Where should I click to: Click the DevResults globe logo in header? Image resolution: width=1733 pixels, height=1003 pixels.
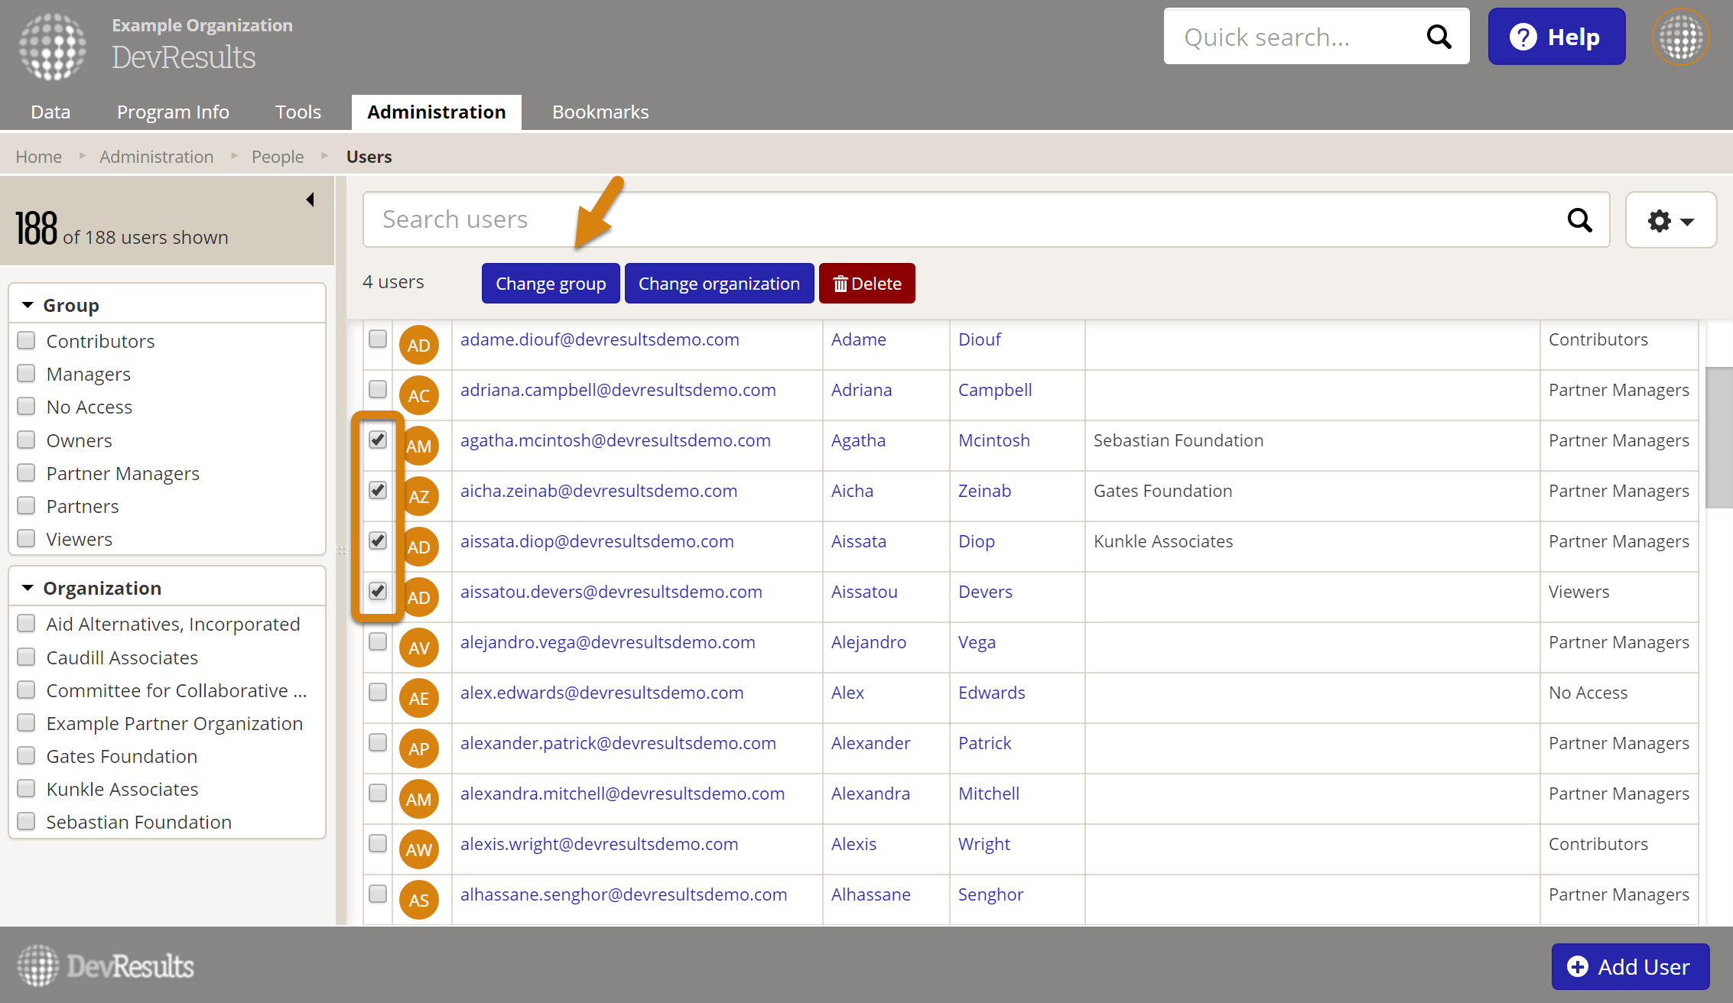[x=52, y=46]
